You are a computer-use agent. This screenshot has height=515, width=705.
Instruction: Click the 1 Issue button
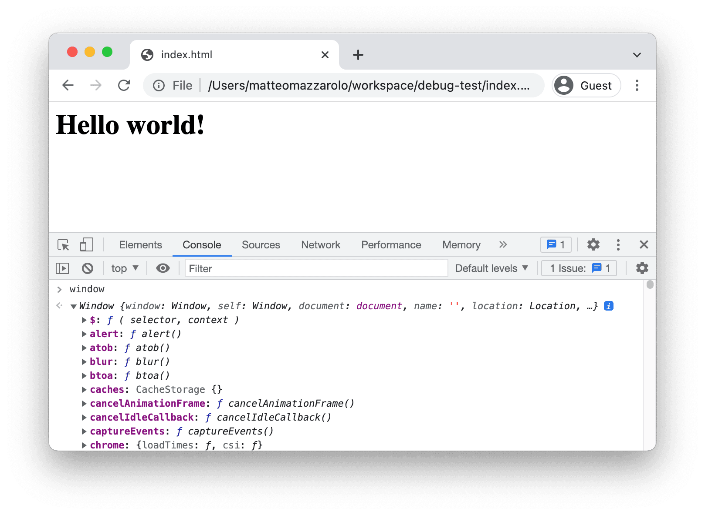pyautogui.click(x=579, y=268)
